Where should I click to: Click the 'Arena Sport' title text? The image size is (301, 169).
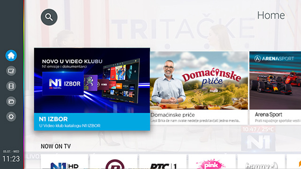[269, 115]
